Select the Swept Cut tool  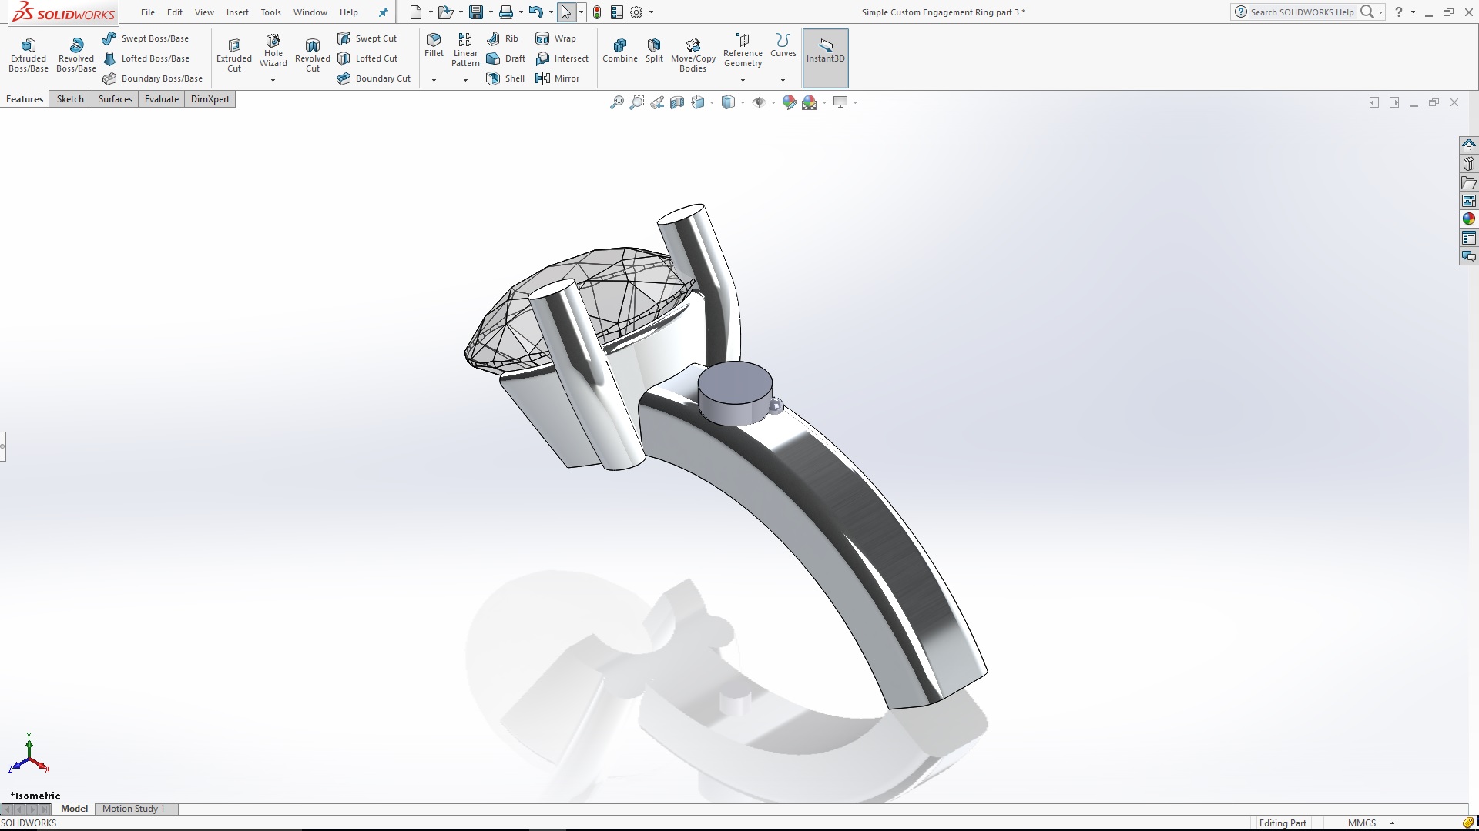pos(368,38)
